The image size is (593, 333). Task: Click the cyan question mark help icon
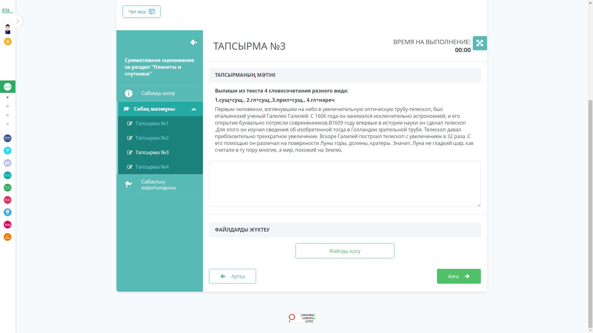(7, 151)
